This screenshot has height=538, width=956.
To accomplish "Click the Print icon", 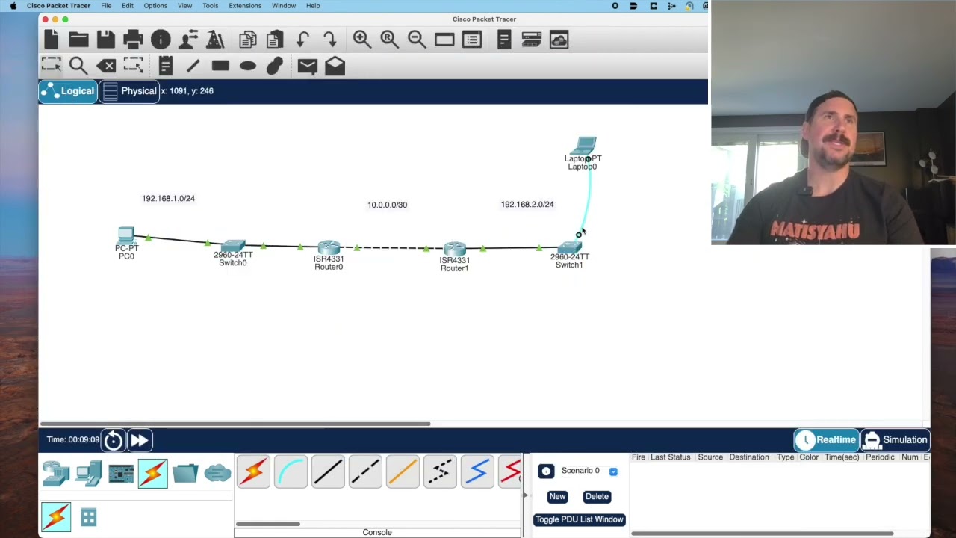I will pos(133,39).
